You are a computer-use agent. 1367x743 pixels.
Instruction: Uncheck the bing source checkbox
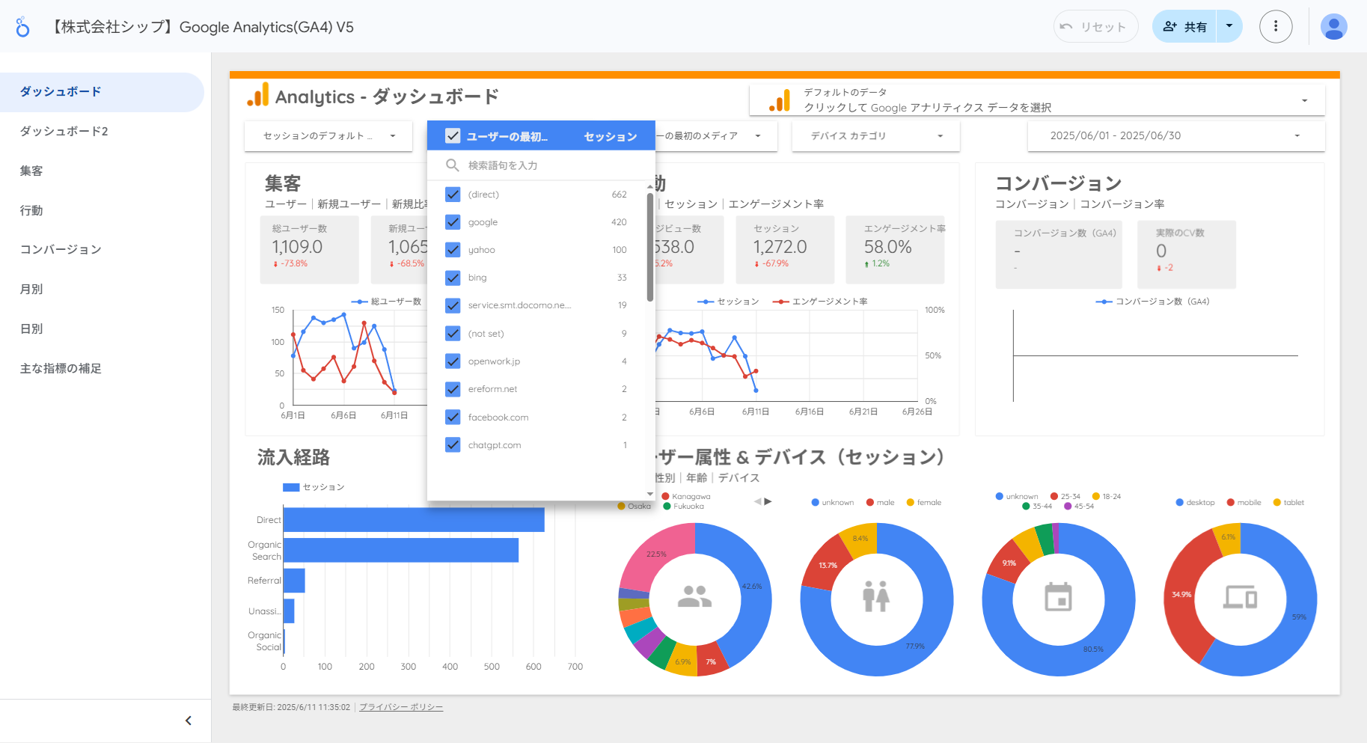click(453, 278)
